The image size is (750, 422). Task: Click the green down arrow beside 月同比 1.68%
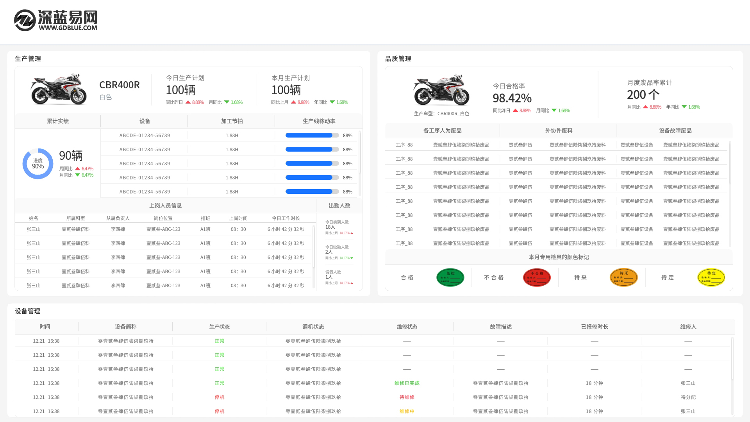(227, 102)
